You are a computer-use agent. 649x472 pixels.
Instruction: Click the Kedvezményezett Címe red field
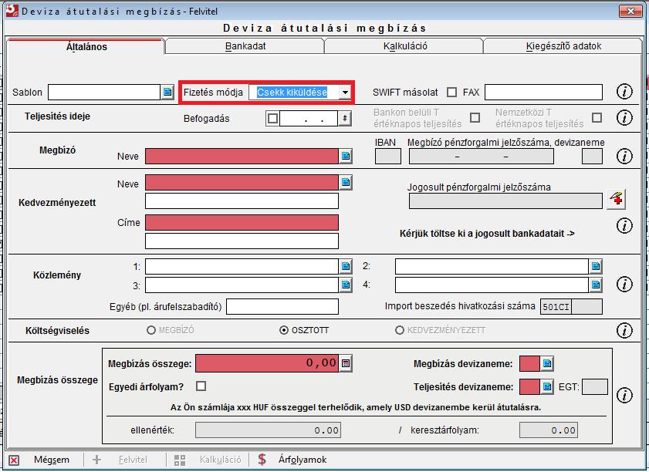click(x=242, y=223)
